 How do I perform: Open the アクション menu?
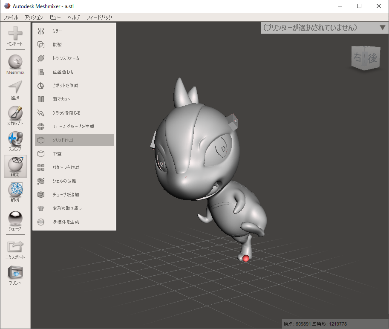tap(34, 17)
